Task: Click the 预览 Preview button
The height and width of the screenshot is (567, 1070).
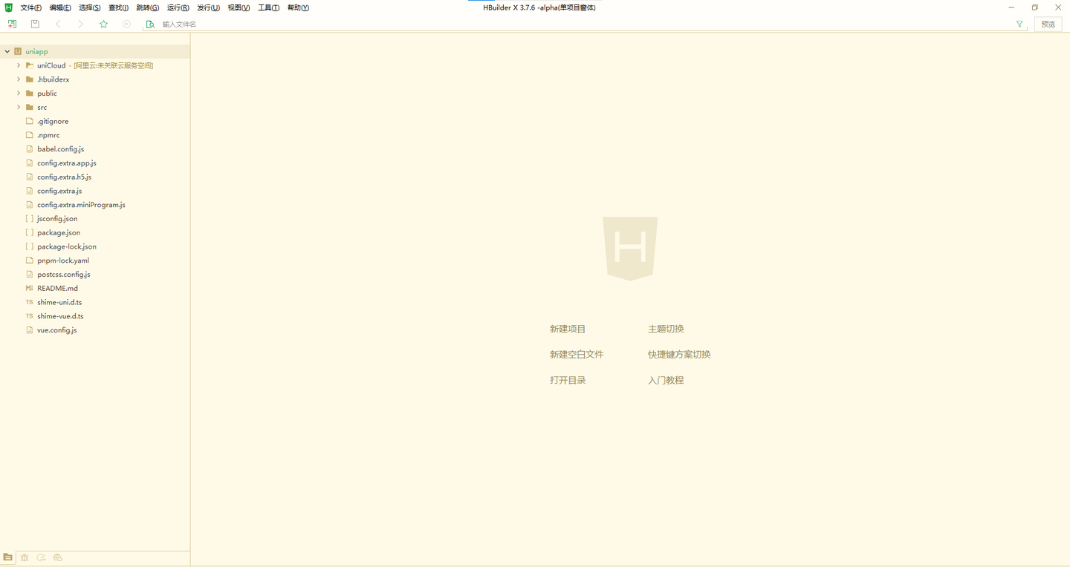Action: click(1048, 24)
